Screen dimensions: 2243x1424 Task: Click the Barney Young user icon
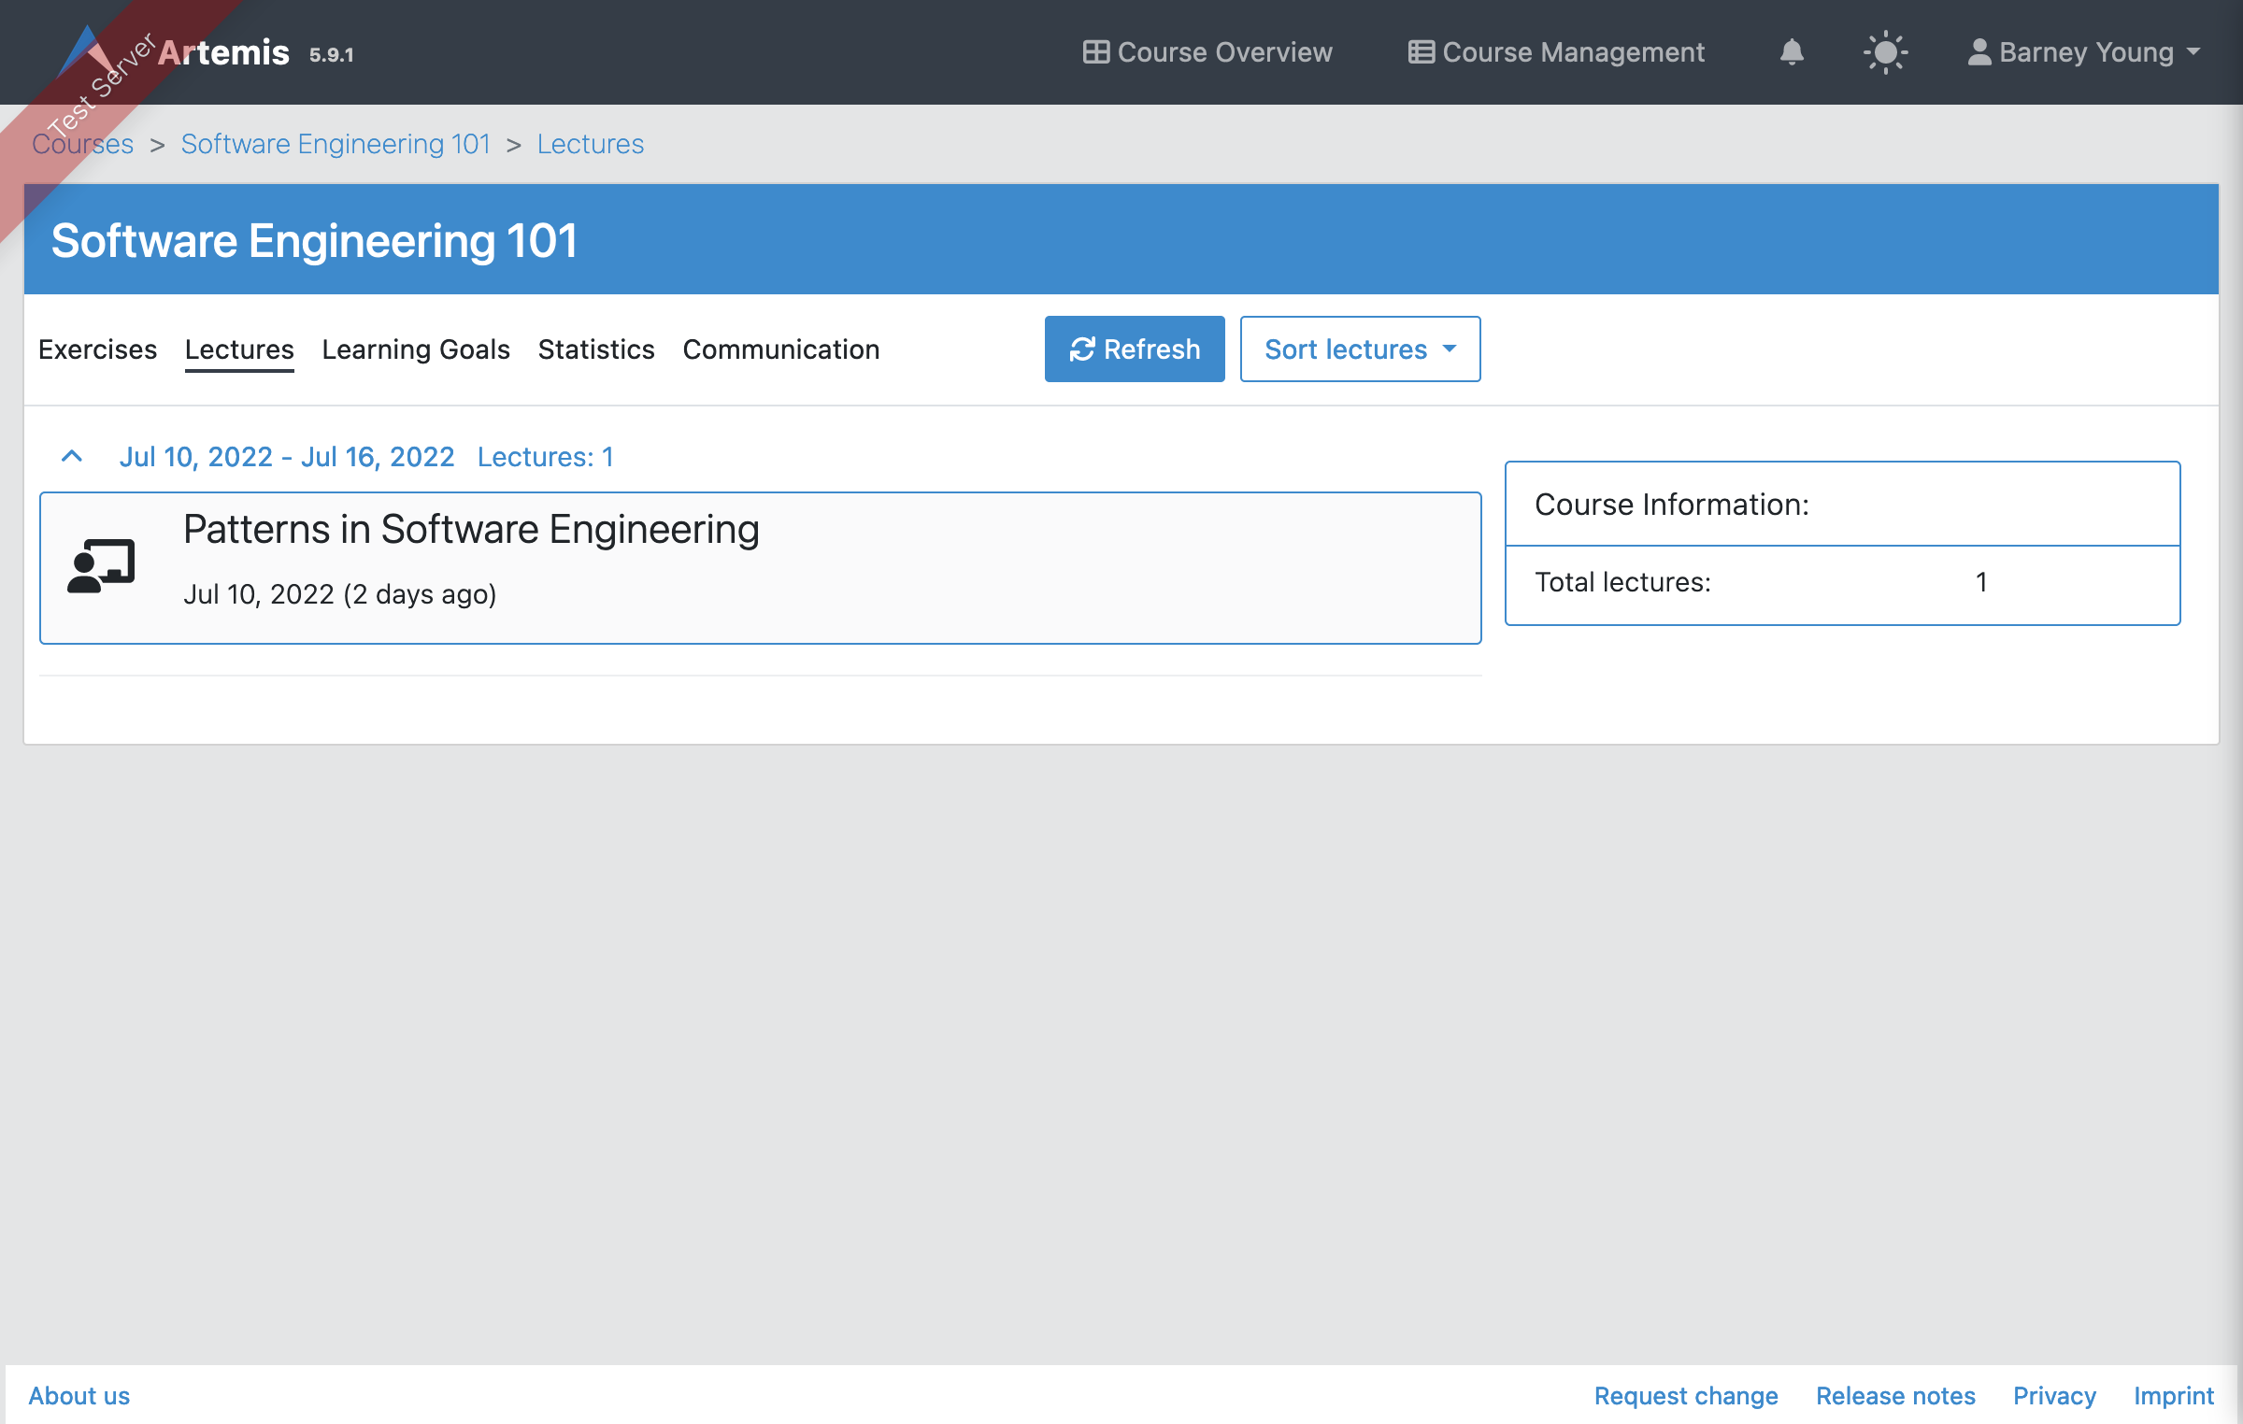1979,51
